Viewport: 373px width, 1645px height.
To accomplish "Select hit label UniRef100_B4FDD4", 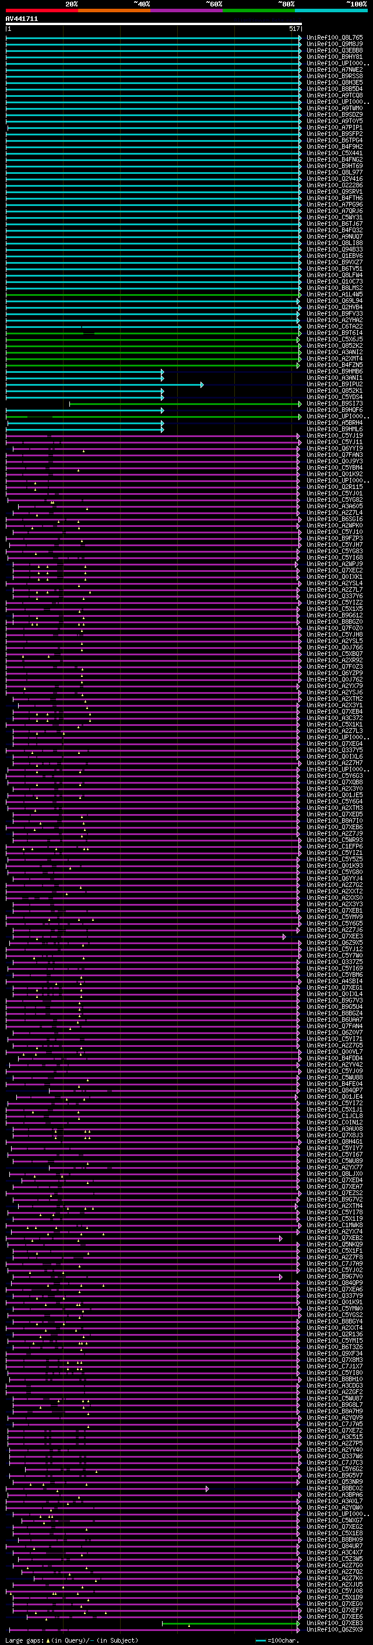I will [335, 1059].
